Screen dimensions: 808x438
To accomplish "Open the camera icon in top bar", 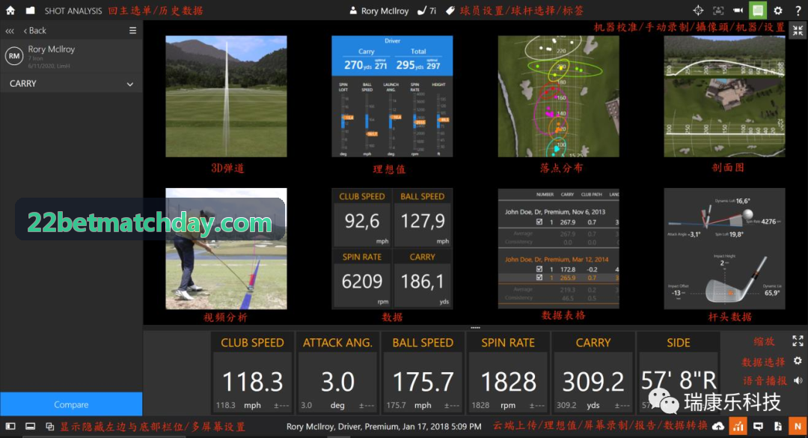I will pyautogui.click(x=738, y=10).
